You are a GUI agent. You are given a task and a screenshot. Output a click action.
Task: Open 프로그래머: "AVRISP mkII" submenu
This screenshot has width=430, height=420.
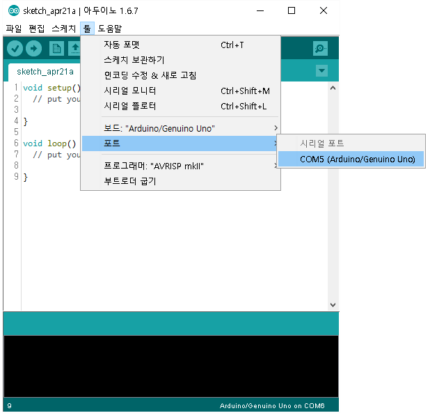tap(181, 166)
